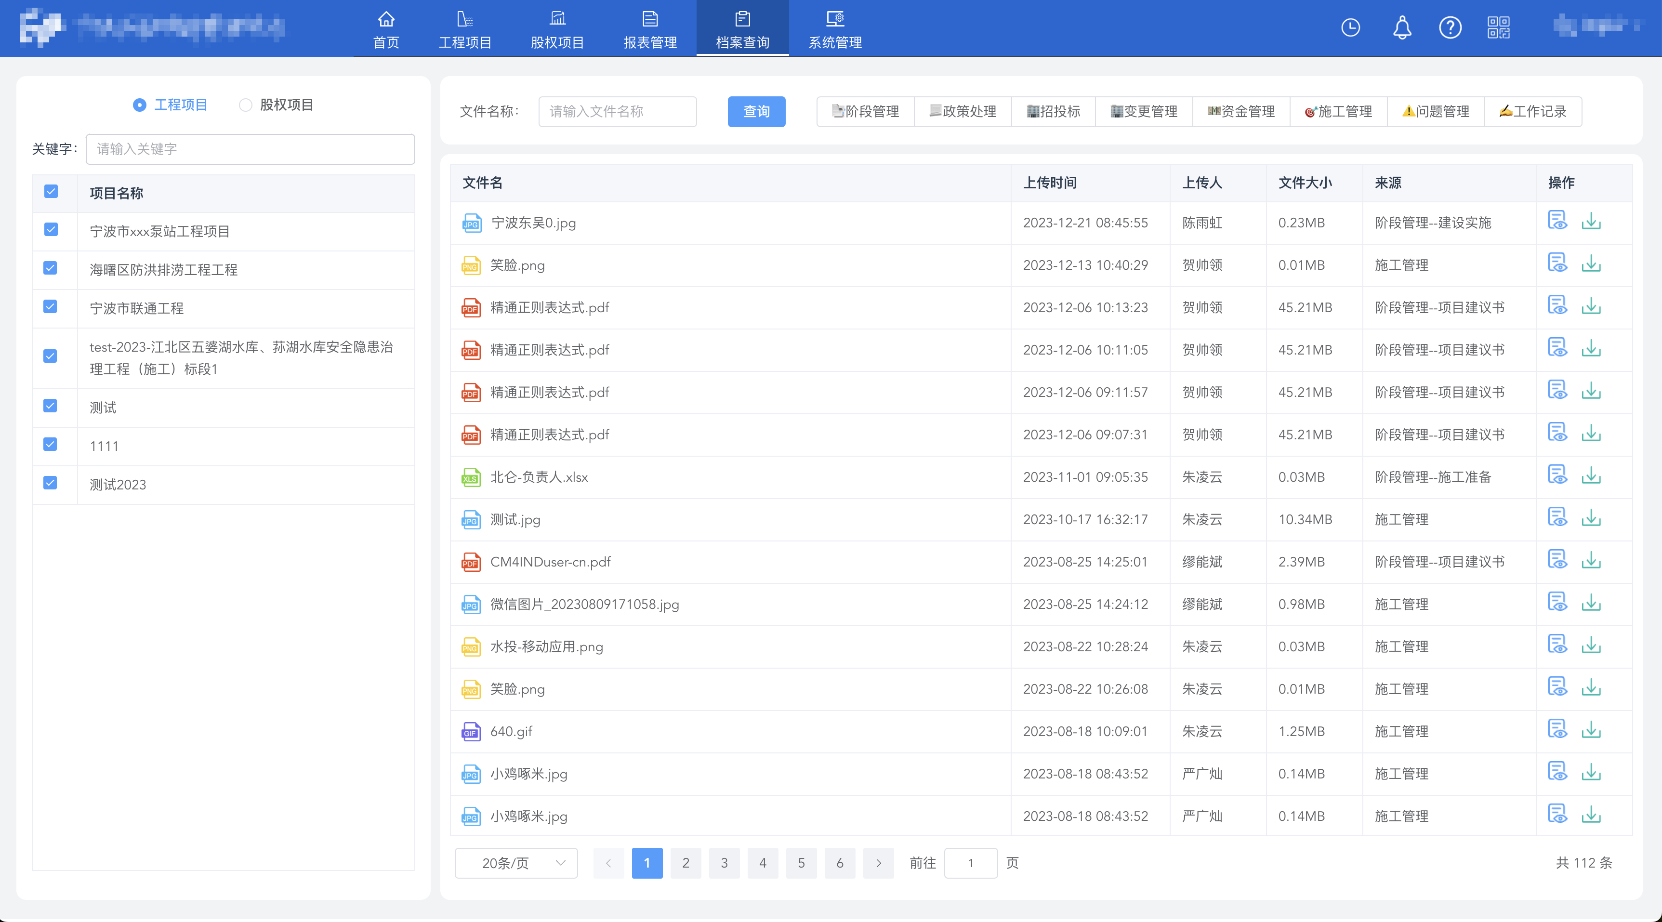Go to page 6
The image size is (1662, 922).
(840, 863)
